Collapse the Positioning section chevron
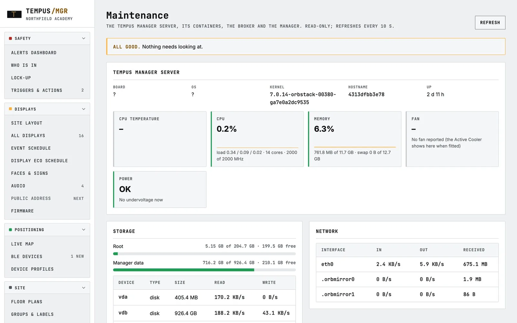 tap(84, 230)
